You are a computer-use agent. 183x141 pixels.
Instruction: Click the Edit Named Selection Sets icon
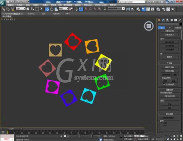point(105,9)
